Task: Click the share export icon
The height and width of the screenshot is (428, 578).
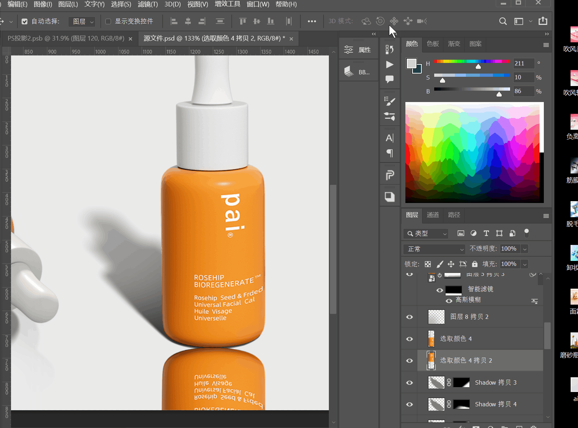Action: [543, 21]
